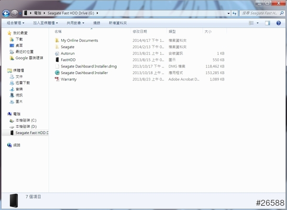Click 新增資料夾 to create a folder
The width and height of the screenshot is (287, 210).
118,23
